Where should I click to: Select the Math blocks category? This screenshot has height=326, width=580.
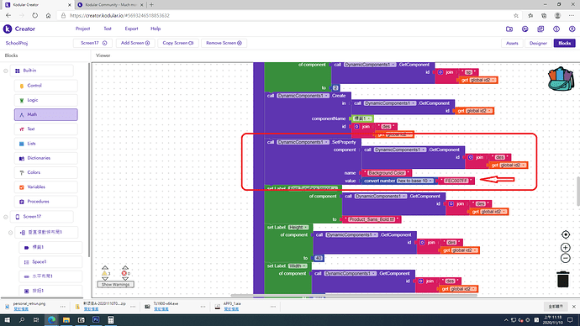46,114
